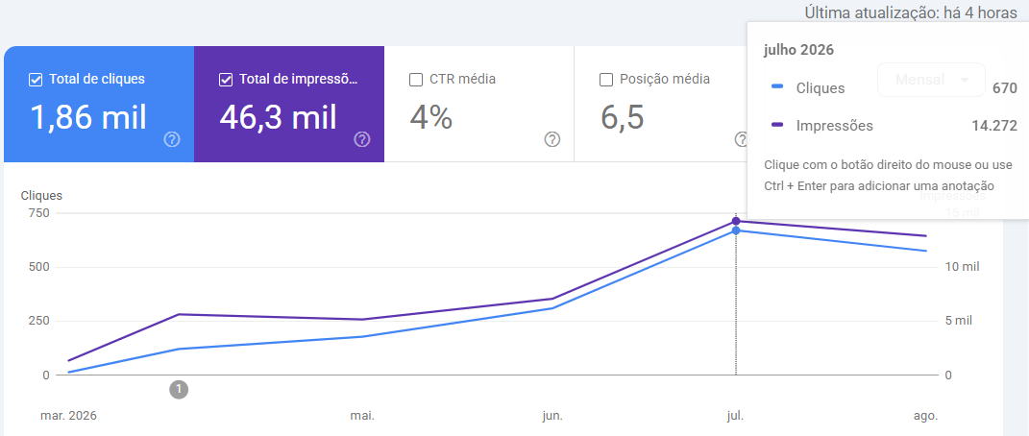Click the 670 clicks value in tooltip
The image size is (1029, 436).
point(1005,87)
